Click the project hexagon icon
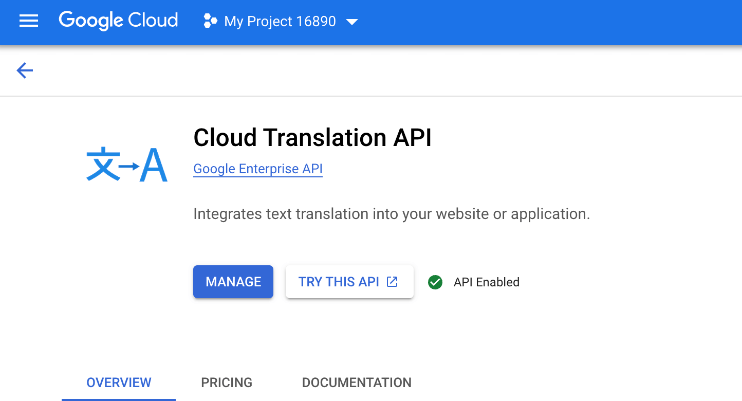 210,21
